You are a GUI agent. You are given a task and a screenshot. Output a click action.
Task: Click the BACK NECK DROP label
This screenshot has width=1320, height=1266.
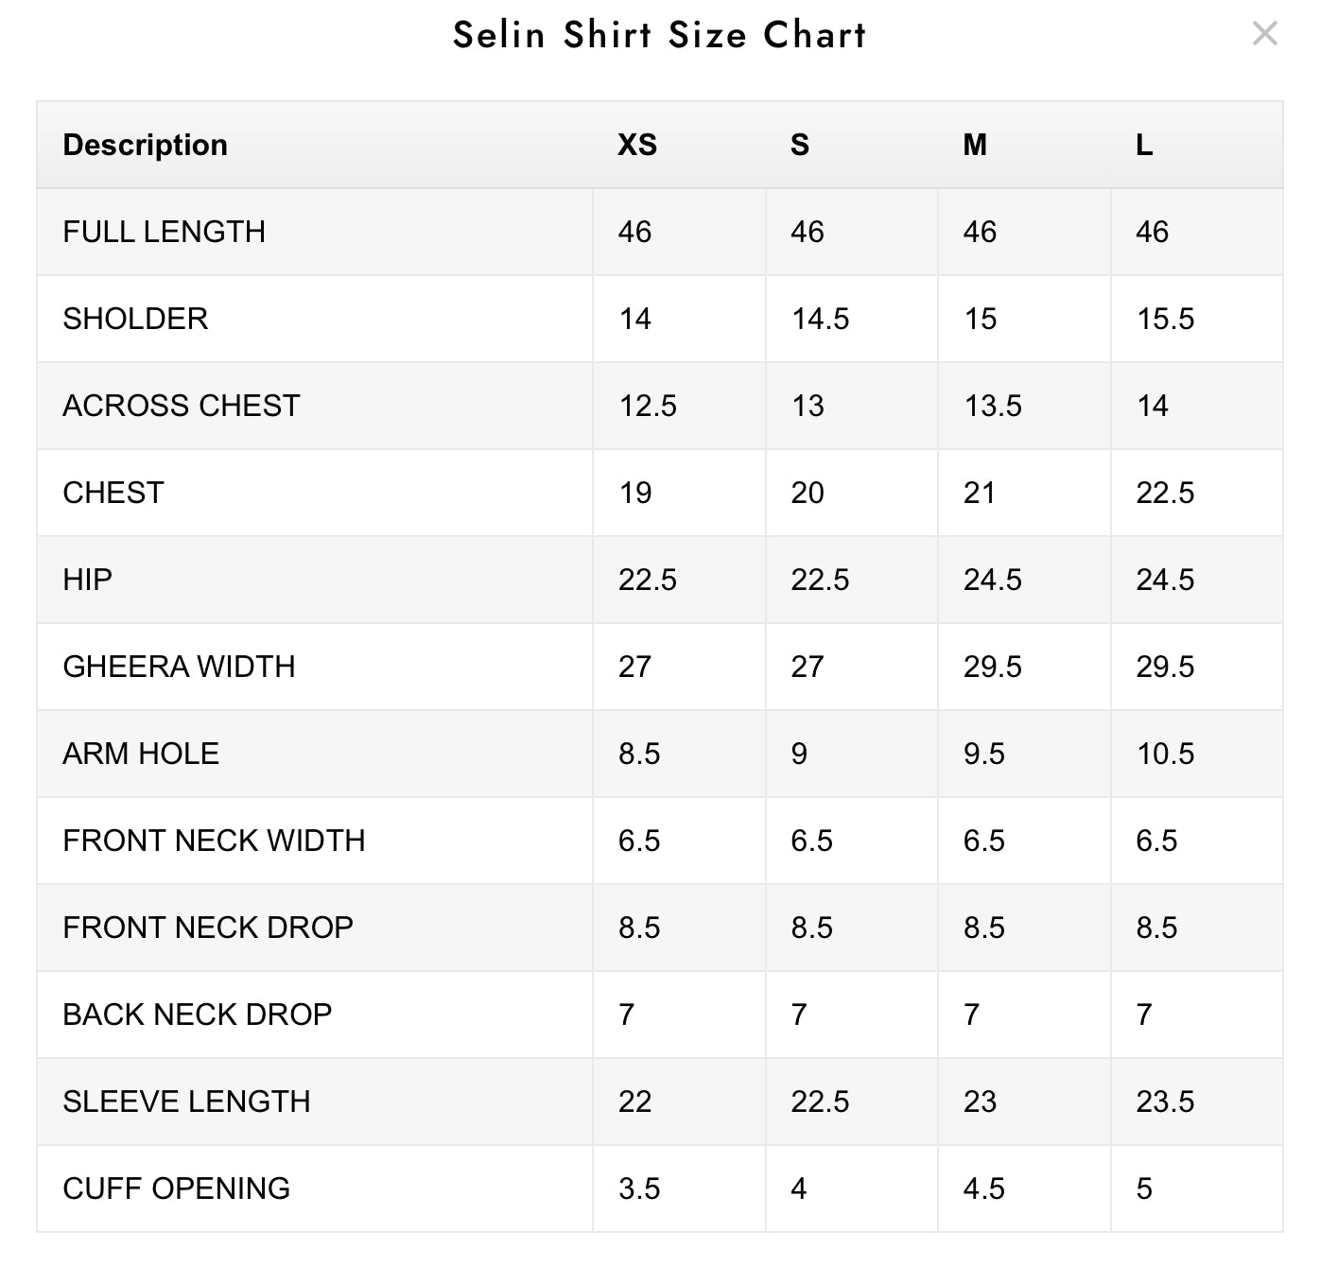point(197,1015)
